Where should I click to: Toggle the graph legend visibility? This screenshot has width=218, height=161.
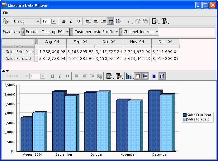pyautogui.click(x=138, y=76)
